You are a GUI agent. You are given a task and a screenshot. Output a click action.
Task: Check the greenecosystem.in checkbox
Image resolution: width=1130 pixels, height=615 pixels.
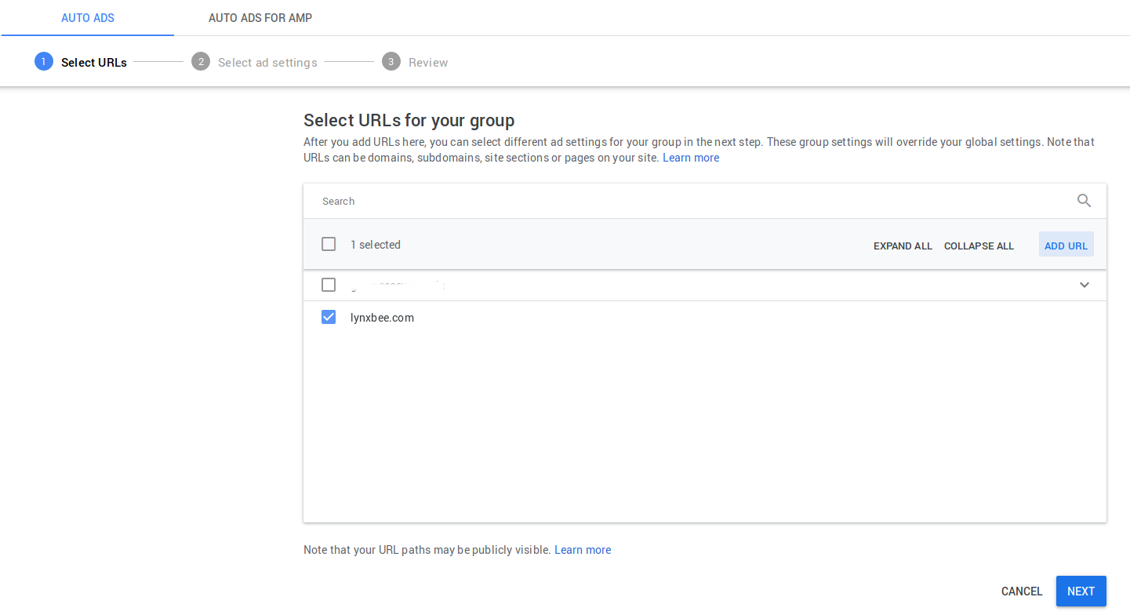pos(328,285)
